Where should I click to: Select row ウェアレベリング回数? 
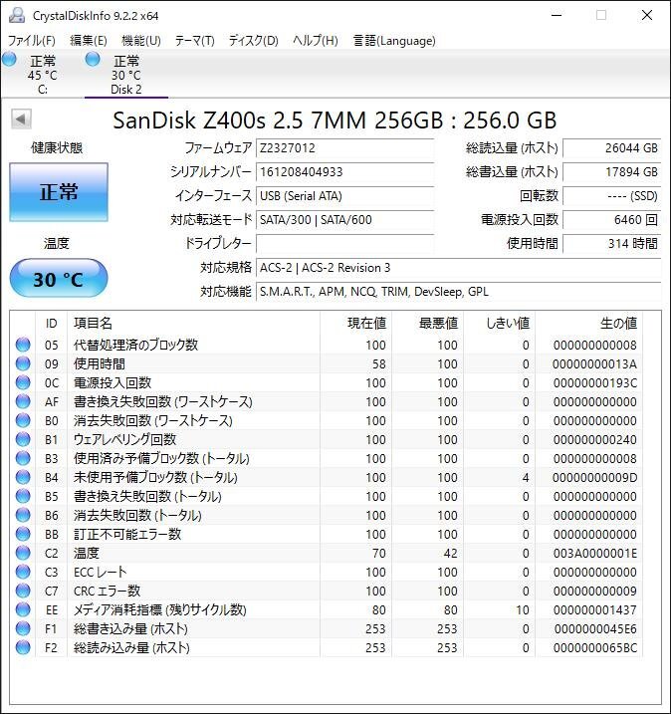pyautogui.click(x=326, y=439)
